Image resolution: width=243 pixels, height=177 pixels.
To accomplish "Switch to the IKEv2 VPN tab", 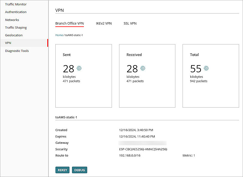I will coord(104,23).
